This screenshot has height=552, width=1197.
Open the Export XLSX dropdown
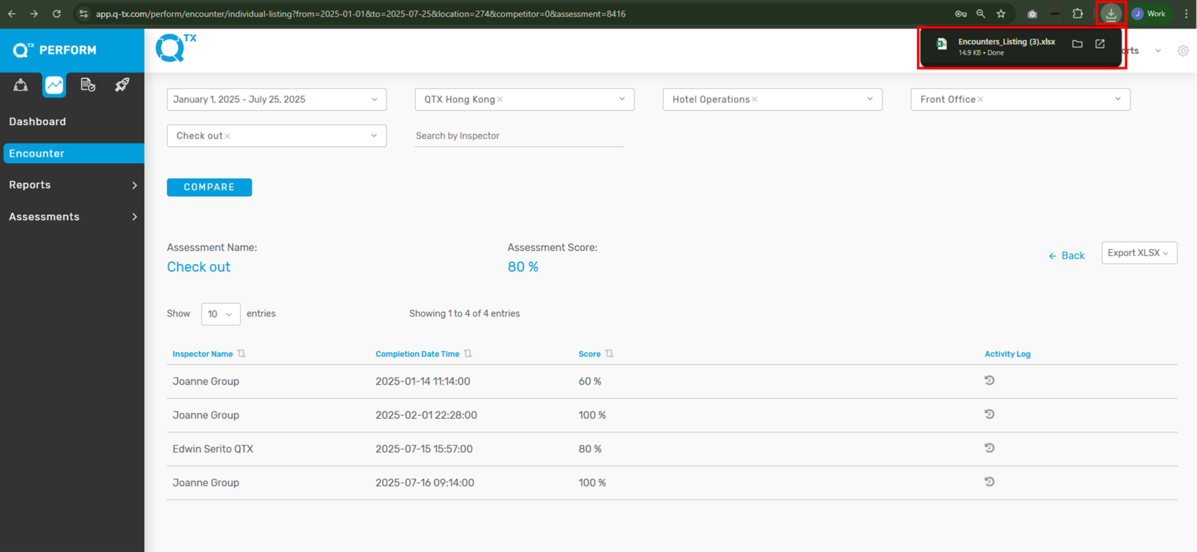coord(1138,253)
